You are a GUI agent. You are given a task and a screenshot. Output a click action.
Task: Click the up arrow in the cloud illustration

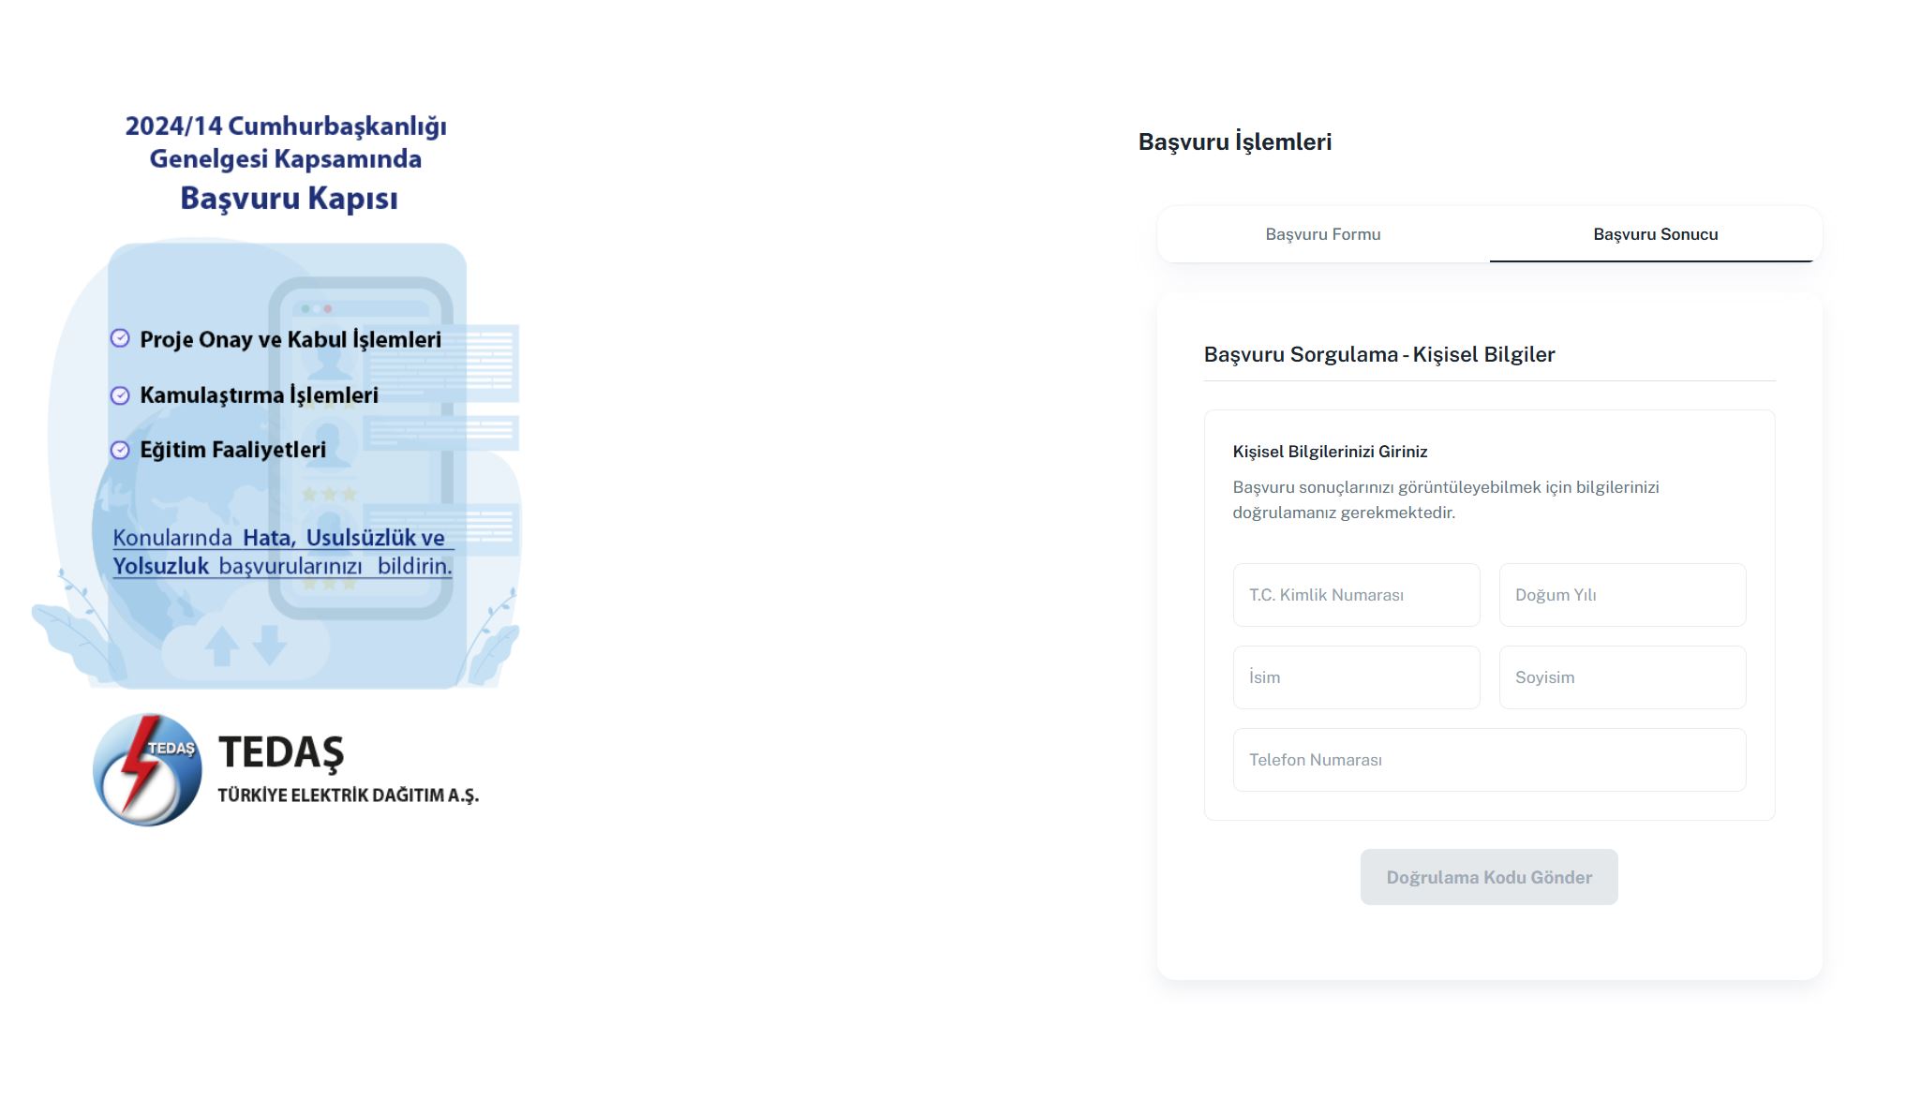pyautogui.click(x=221, y=646)
